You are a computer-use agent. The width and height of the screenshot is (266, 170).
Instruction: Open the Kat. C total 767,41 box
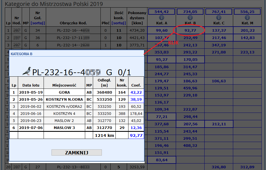tap(219, 12)
